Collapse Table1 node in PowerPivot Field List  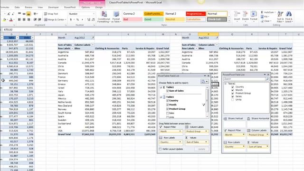pyautogui.click(x=226, y=84)
